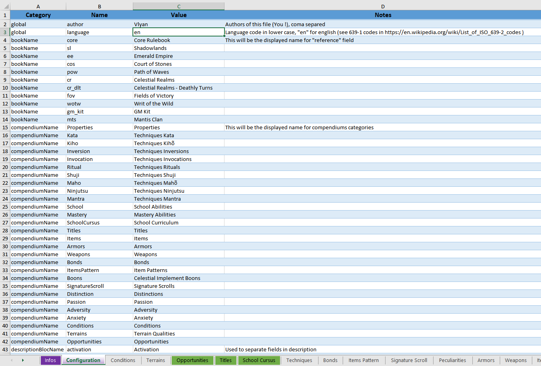541x366 pixels.
Task: Switch to the School Cursus sheet
Action: click(x=259, y=360)
